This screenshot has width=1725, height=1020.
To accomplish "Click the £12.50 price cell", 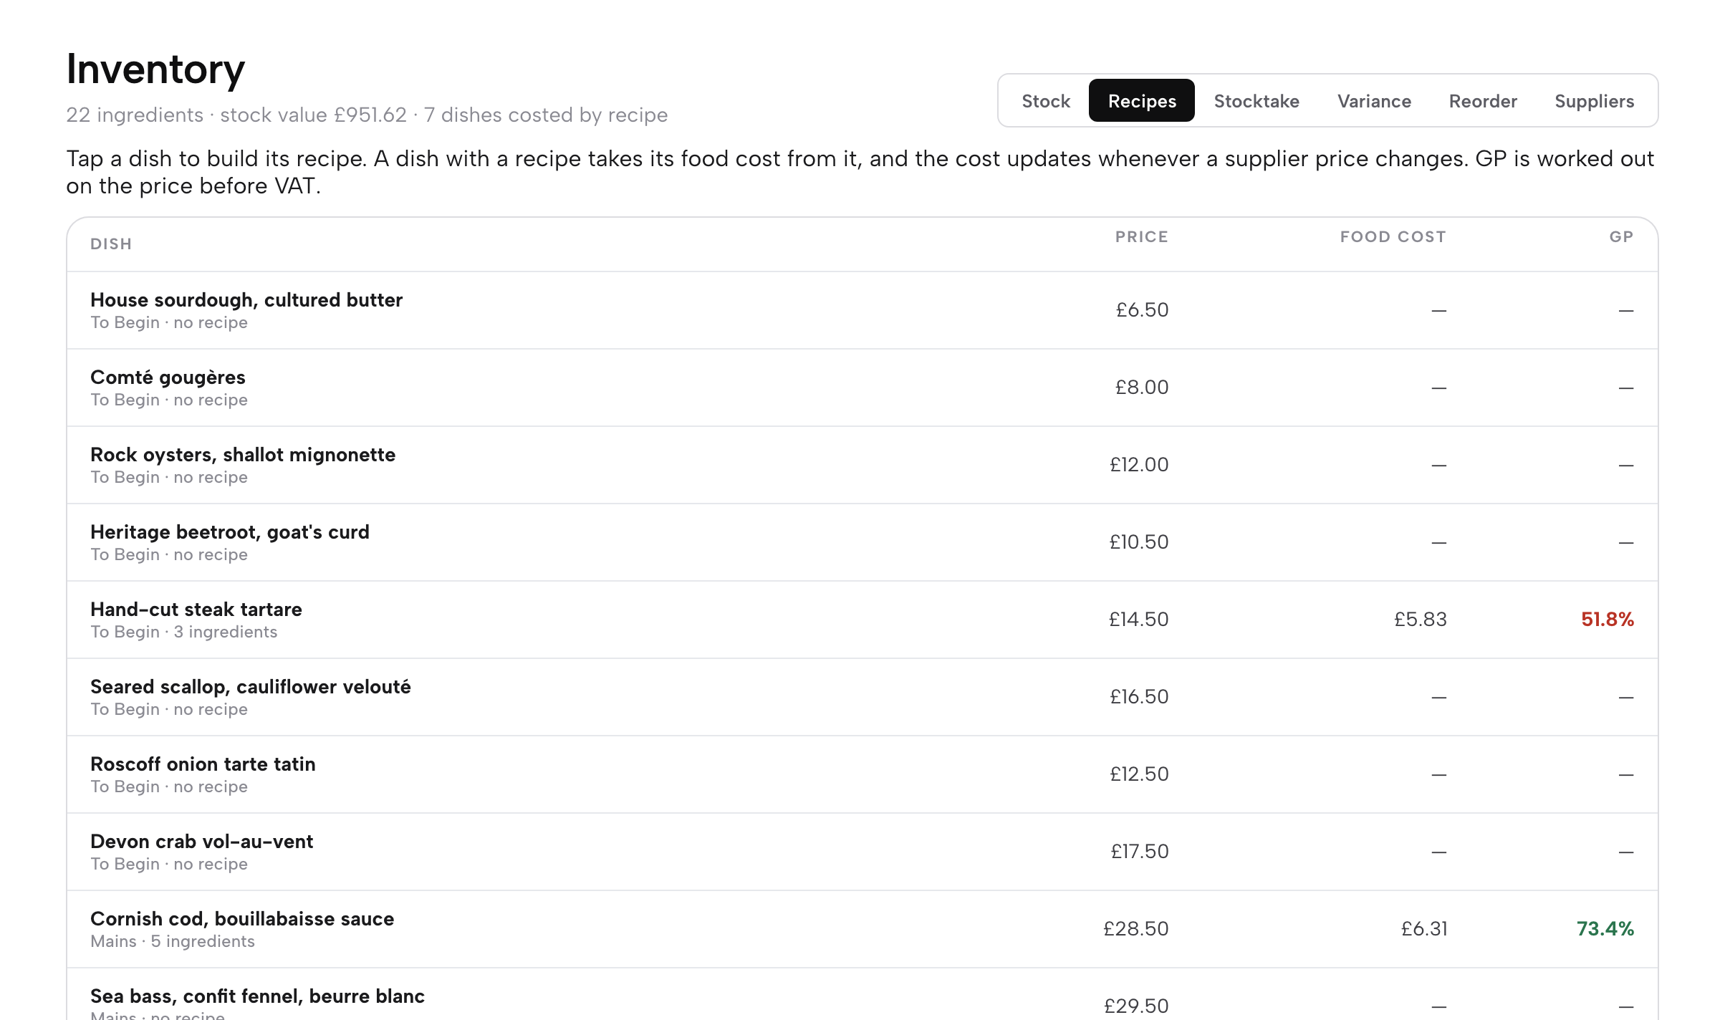I will tap(1139, 774).
